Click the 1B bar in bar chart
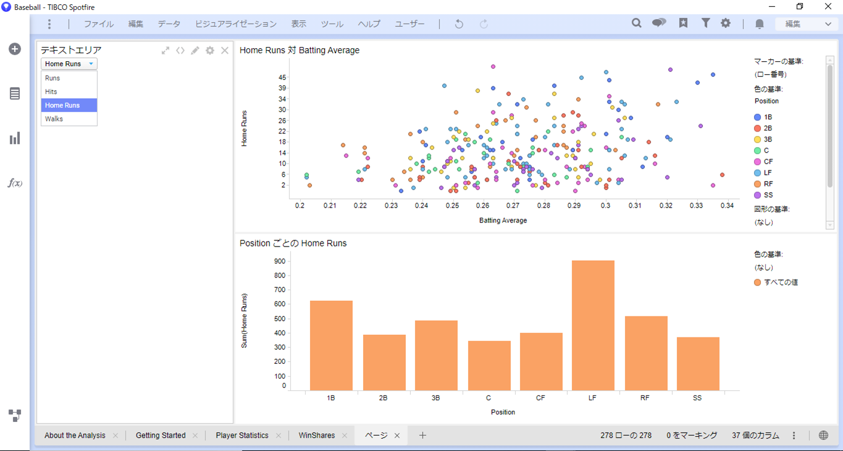Screen dimensions: 843x451 331,345
